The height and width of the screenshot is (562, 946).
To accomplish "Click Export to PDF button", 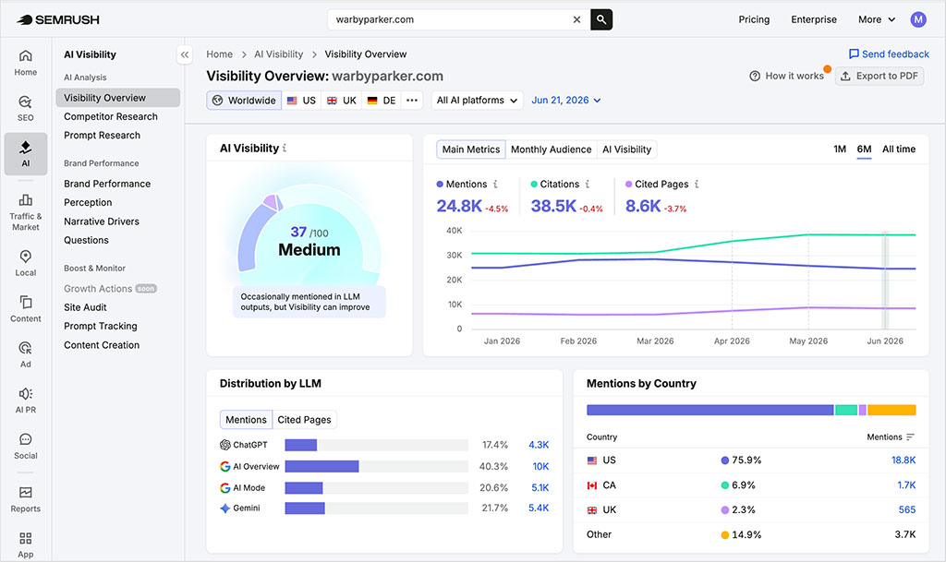I will coord(879,76).
